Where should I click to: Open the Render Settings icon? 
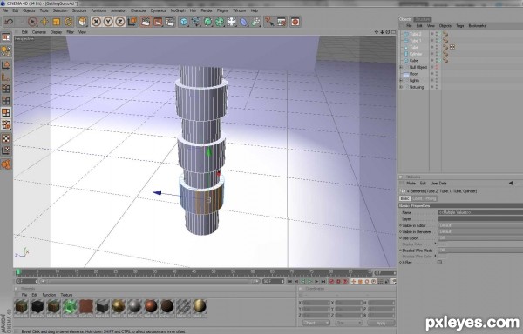(x=170, y=22)
